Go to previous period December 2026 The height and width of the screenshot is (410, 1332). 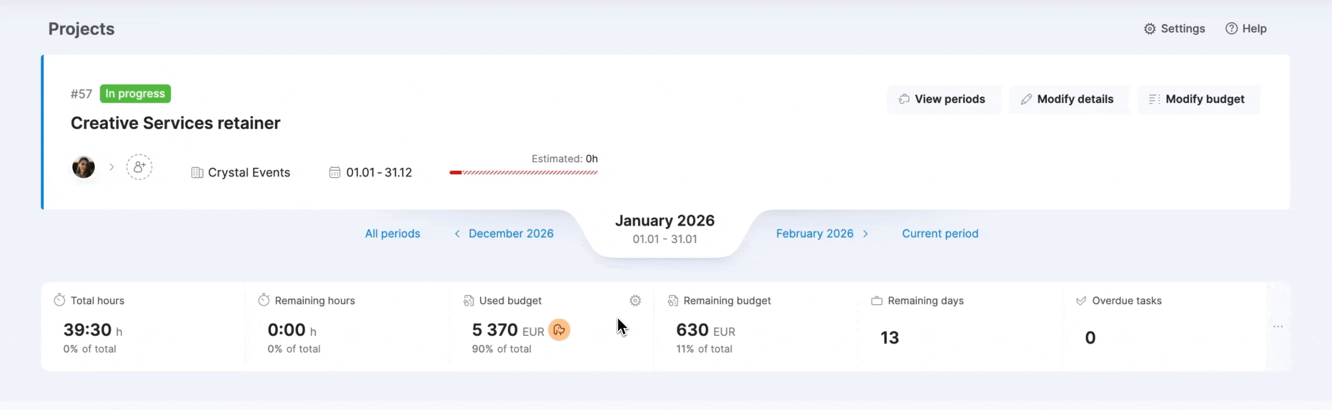(505, 233)
